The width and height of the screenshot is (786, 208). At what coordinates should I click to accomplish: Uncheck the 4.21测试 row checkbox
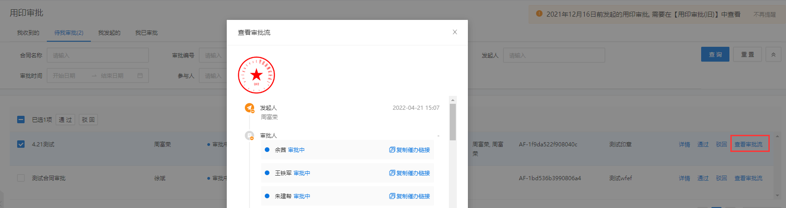point(21,144)
